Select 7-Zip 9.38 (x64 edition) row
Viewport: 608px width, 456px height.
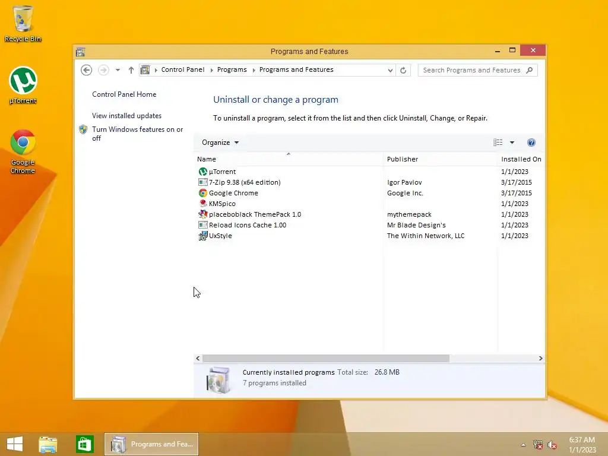[369, 182]
